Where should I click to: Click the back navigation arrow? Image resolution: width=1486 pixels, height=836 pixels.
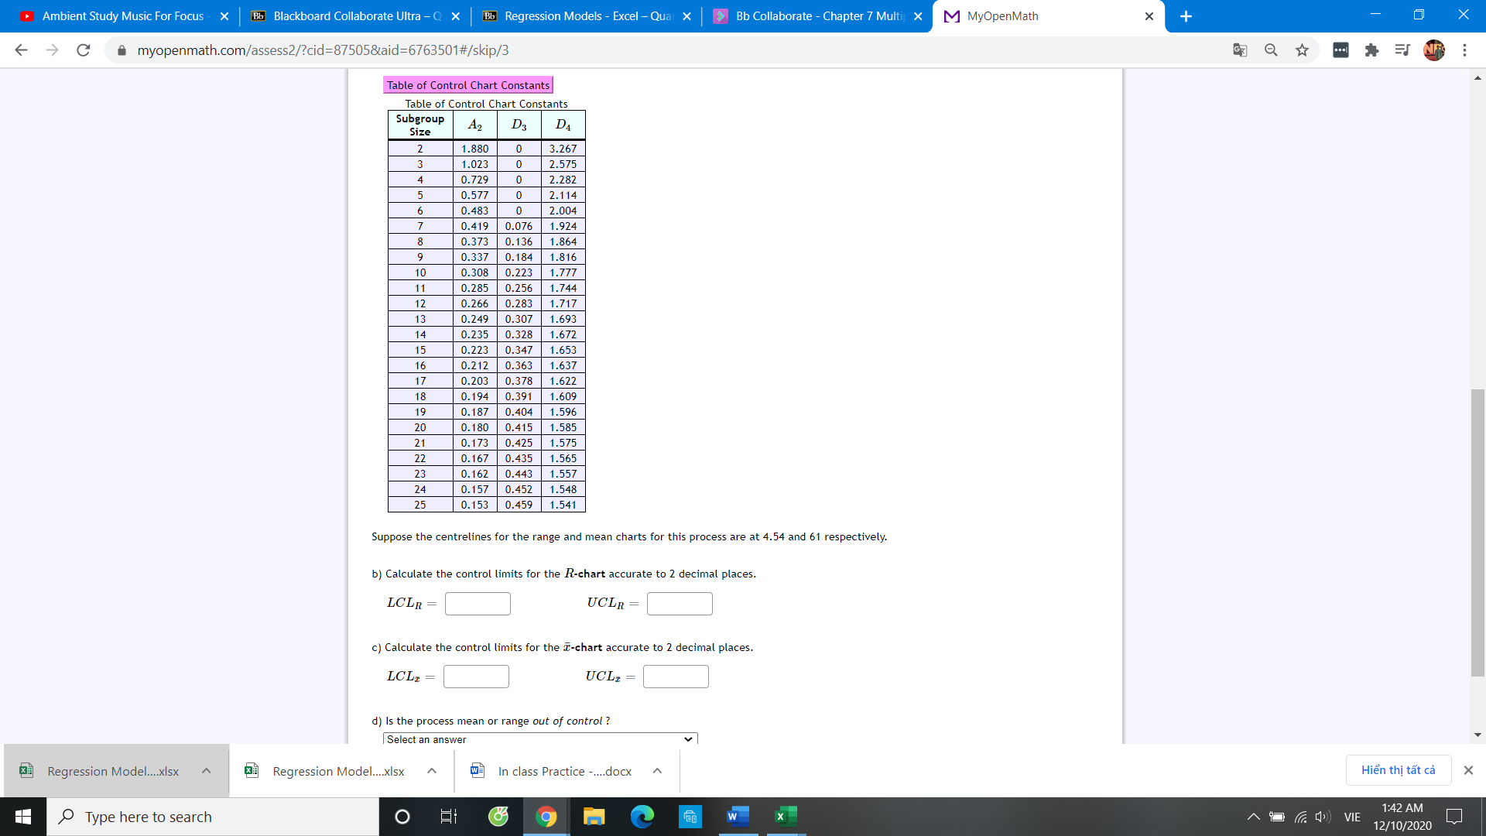point(21,50)
